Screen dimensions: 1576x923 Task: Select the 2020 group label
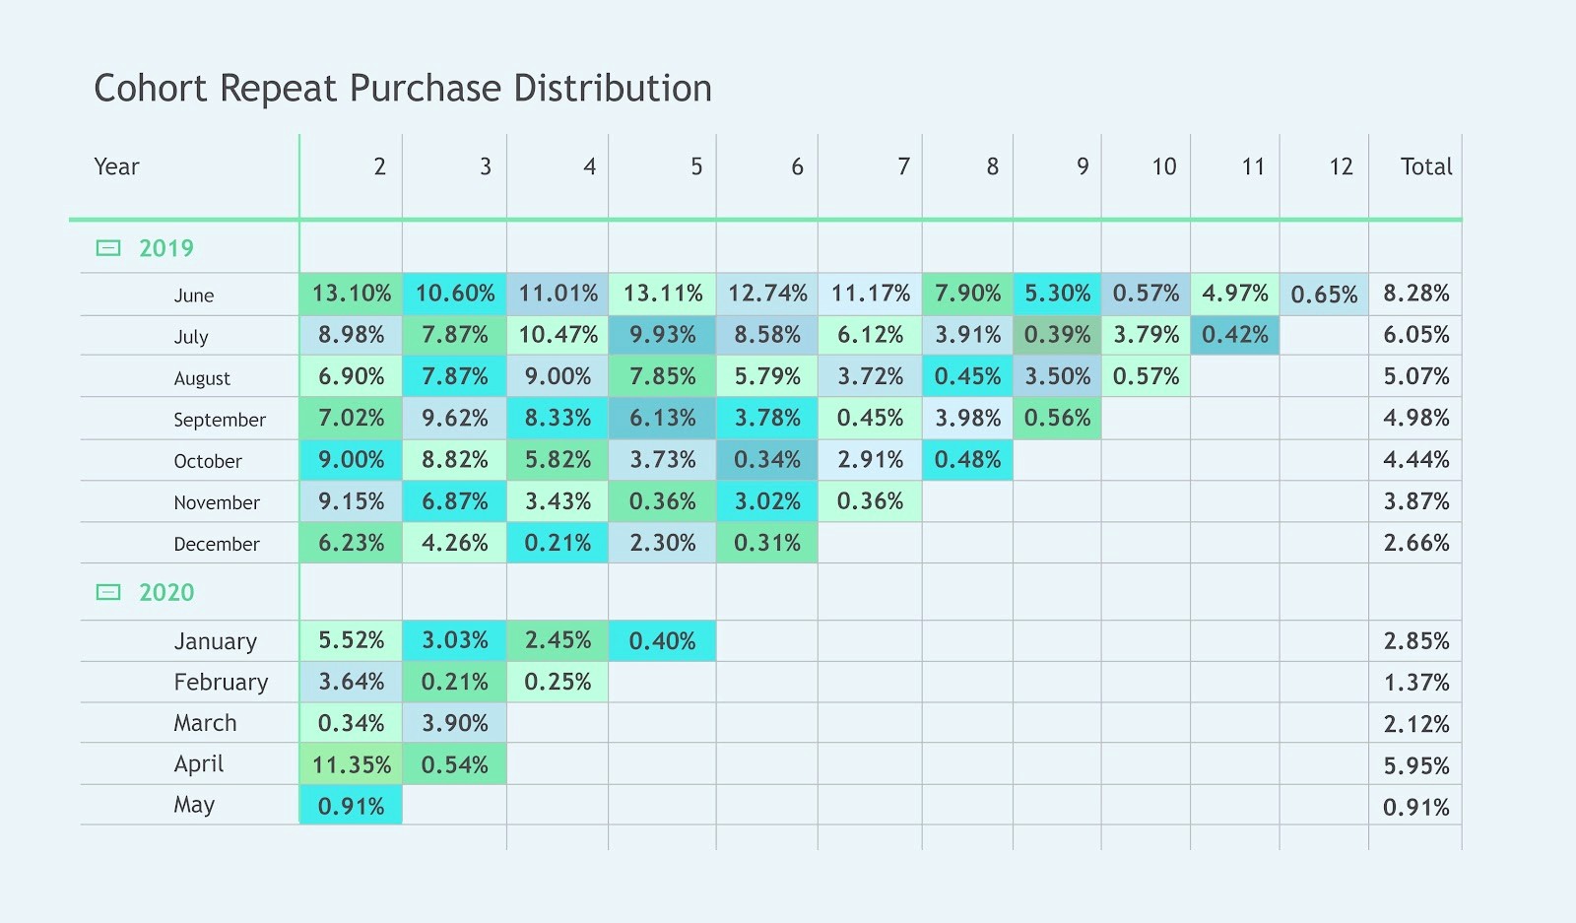coord(166,592)
